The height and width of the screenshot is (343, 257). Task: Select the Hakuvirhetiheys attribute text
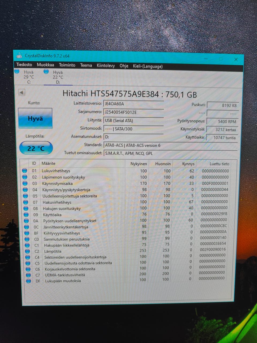pos(57,202)
